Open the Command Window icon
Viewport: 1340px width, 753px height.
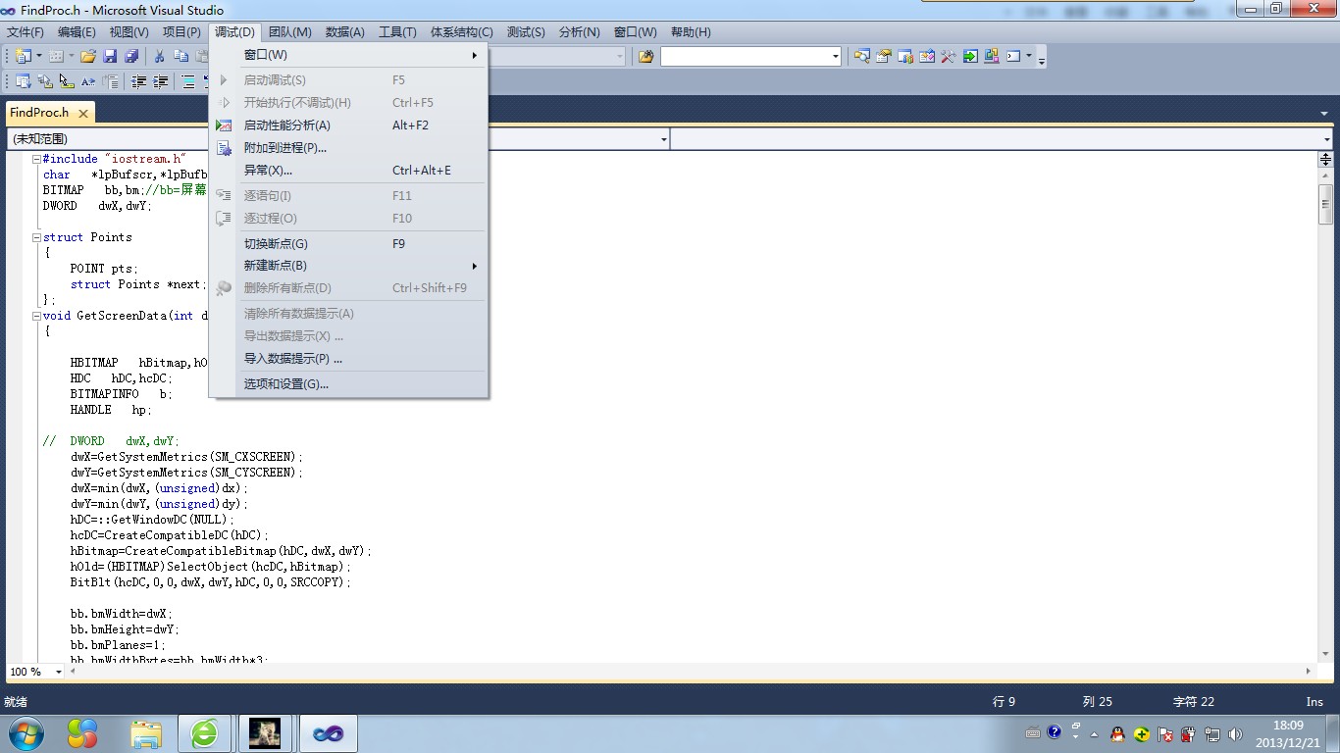click(x=1013, y=56)
